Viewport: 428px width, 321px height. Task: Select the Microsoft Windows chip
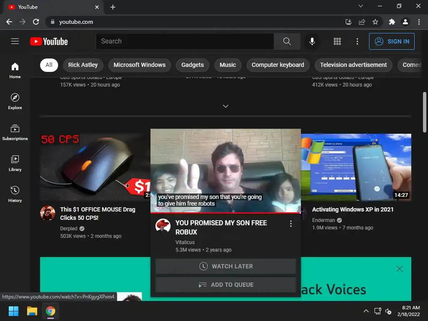pos(140,65)
